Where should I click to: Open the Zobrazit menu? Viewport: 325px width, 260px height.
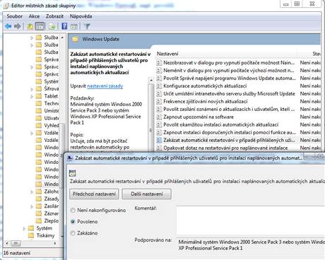pyautogui.click(x=54, y=16)
